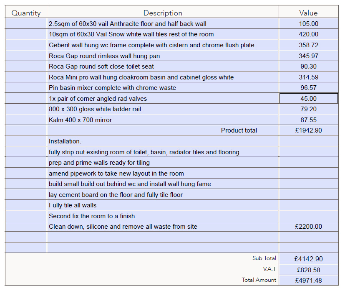This screenshot has height=291, width=345.
Task: Click the Roca Gap round soft close toilet seat cell
Action: [163, 66]
